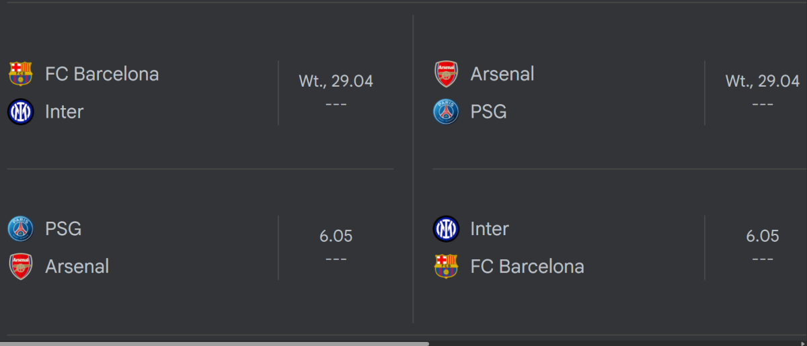Select Inter team name in 29.04 fixture
Screen dimensions: 807x346
tap(64, 112)
